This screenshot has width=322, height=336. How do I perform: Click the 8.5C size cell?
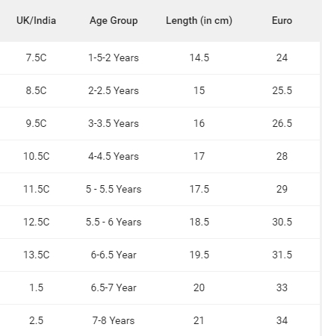point(36,90)
